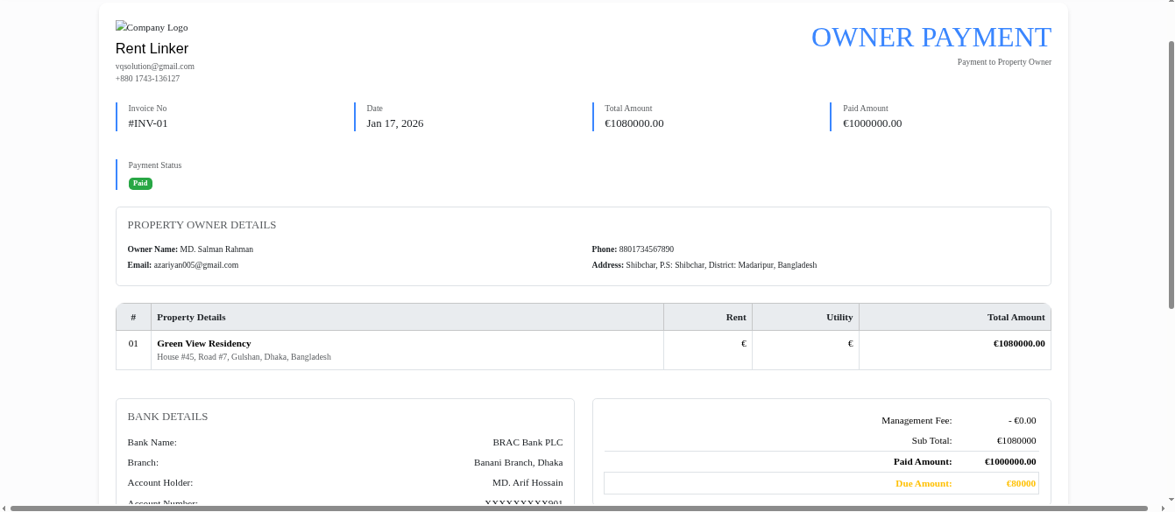Click the Paid Amount €1000000.00 field
This screenshot has height=512, width=1175.
pyautogui.click(x=872, y=123)
